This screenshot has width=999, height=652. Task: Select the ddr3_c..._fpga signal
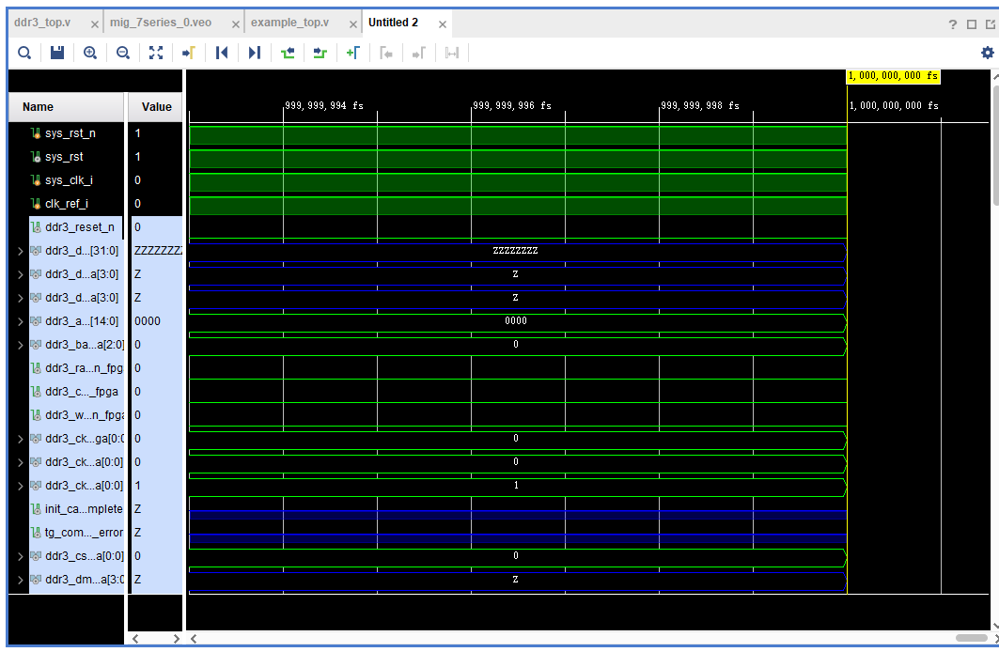(x=76, y=392)
